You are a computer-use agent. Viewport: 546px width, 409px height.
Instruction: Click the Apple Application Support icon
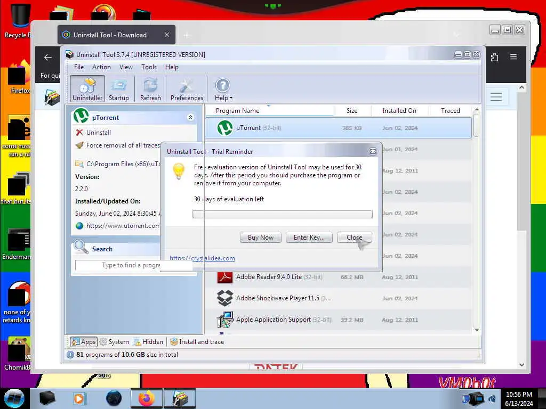[225, 320]
